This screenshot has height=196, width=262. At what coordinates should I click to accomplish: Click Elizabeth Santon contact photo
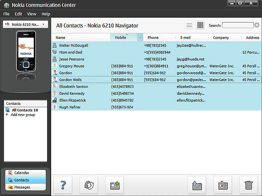point(55,86)
